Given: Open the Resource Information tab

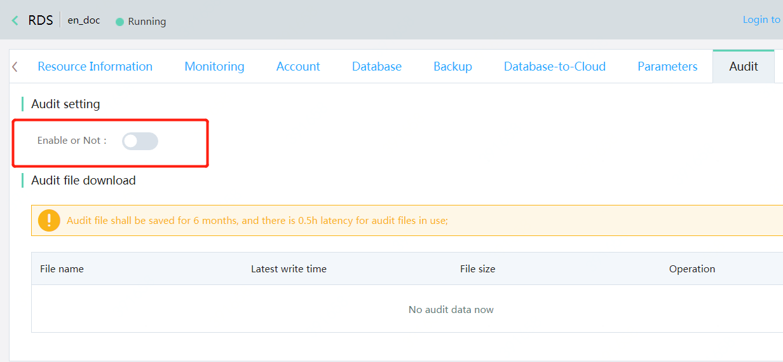Looking at the screenshot, I should [x=95, y=66].
